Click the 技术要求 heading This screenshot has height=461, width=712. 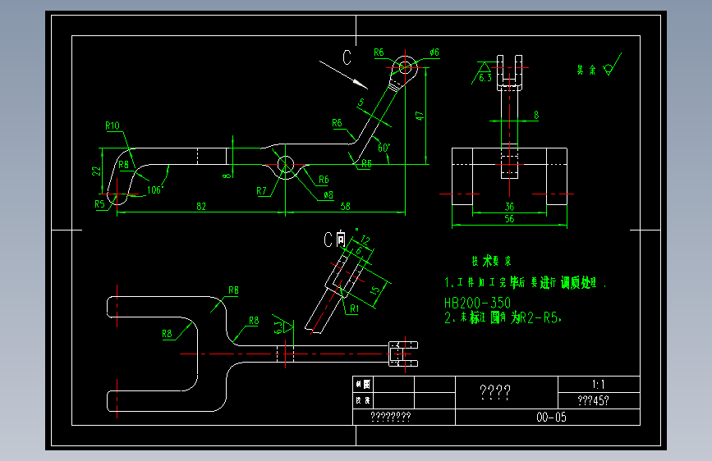491,261
